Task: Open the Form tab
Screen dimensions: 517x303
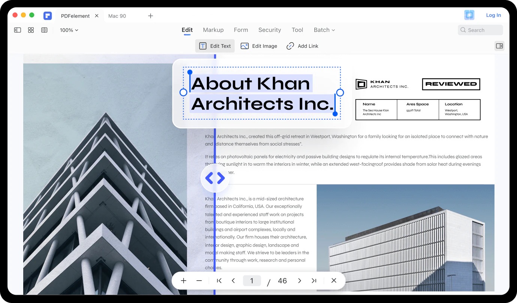Action: point(241,30)
